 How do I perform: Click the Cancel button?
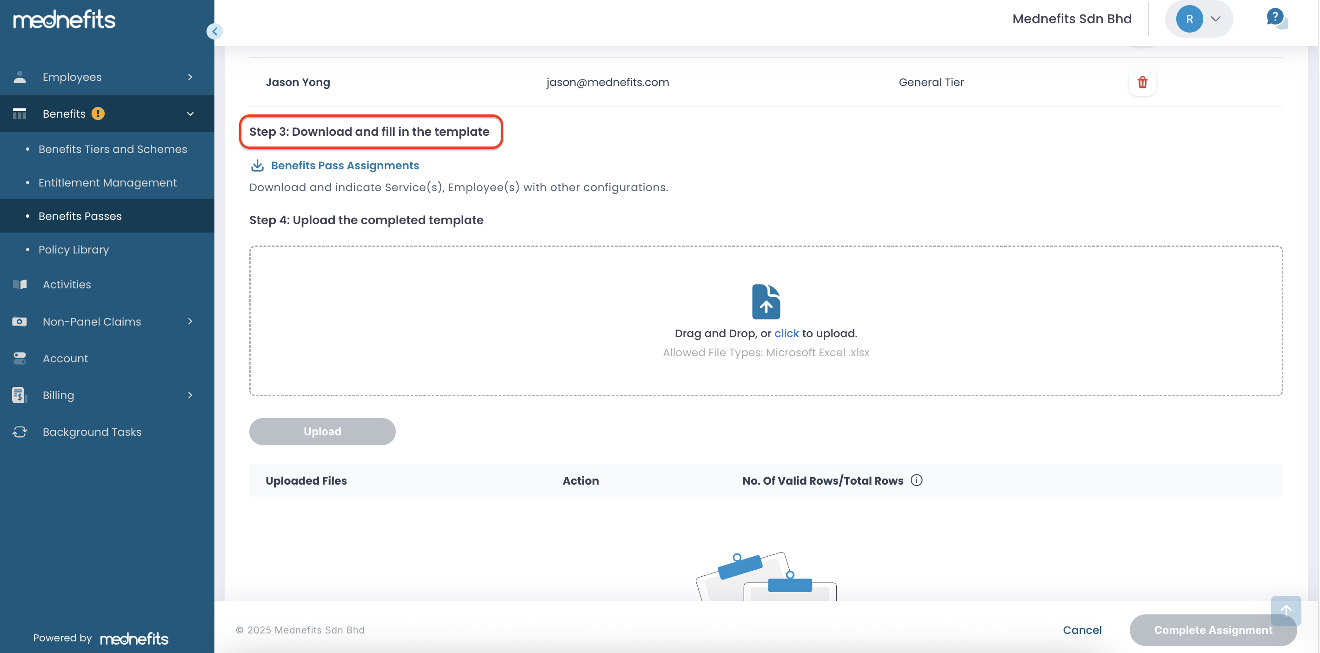1082,630
